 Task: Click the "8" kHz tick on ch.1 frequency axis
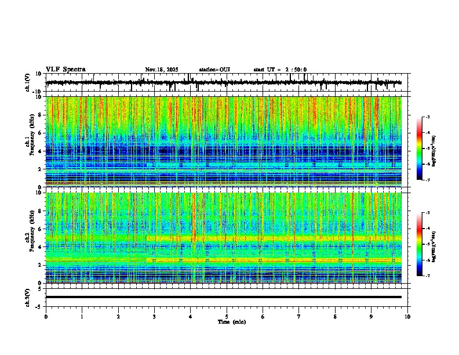tap(40, 115)
